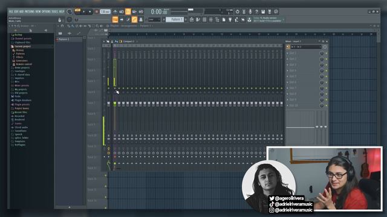
Task: Toggle overdub note blending icon
Action: (x=134, y=11)
